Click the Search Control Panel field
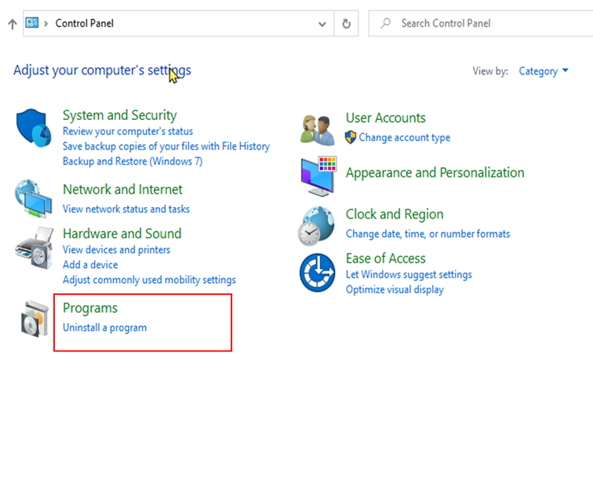Screen dimensions: 593x494 tap(481, 24)
